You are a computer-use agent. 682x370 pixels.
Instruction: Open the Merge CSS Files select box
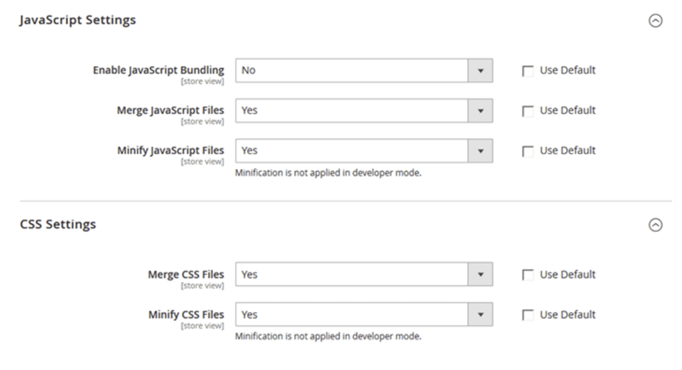[x=364, y=274]
